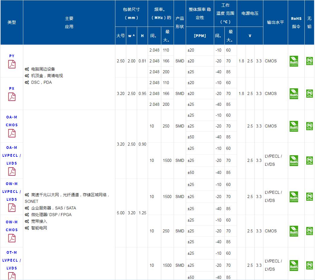
Task: Click the Pb-free icon in PX row
Action: point(309,93)
